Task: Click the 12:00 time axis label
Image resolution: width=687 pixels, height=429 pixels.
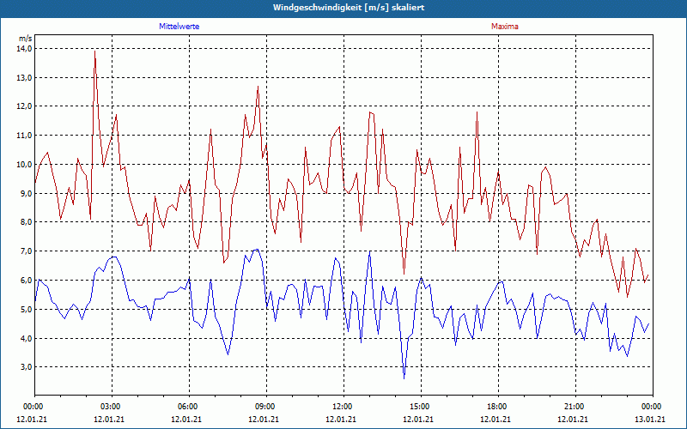Action: pos(341,407)
